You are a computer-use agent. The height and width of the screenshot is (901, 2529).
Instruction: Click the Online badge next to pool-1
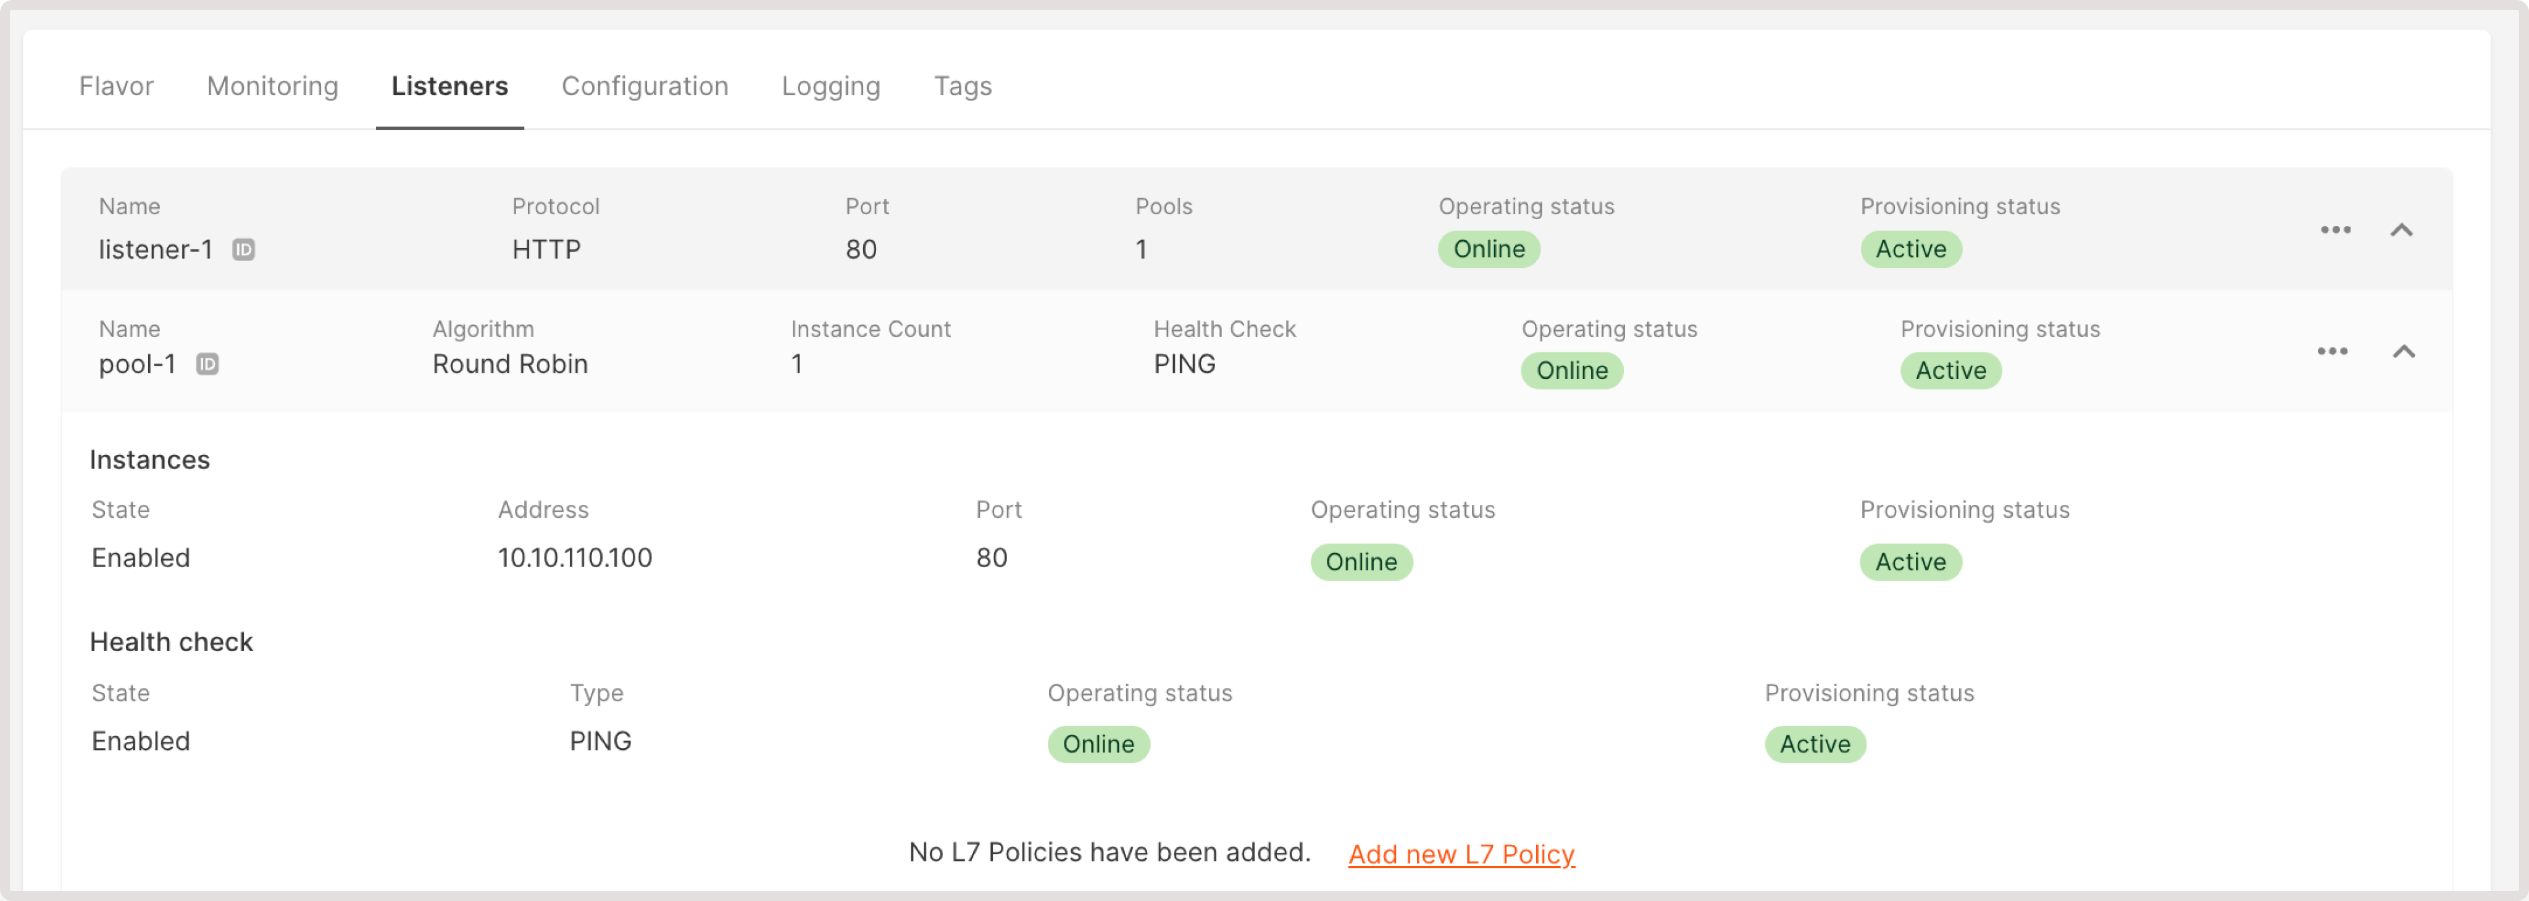point(1571,370)
